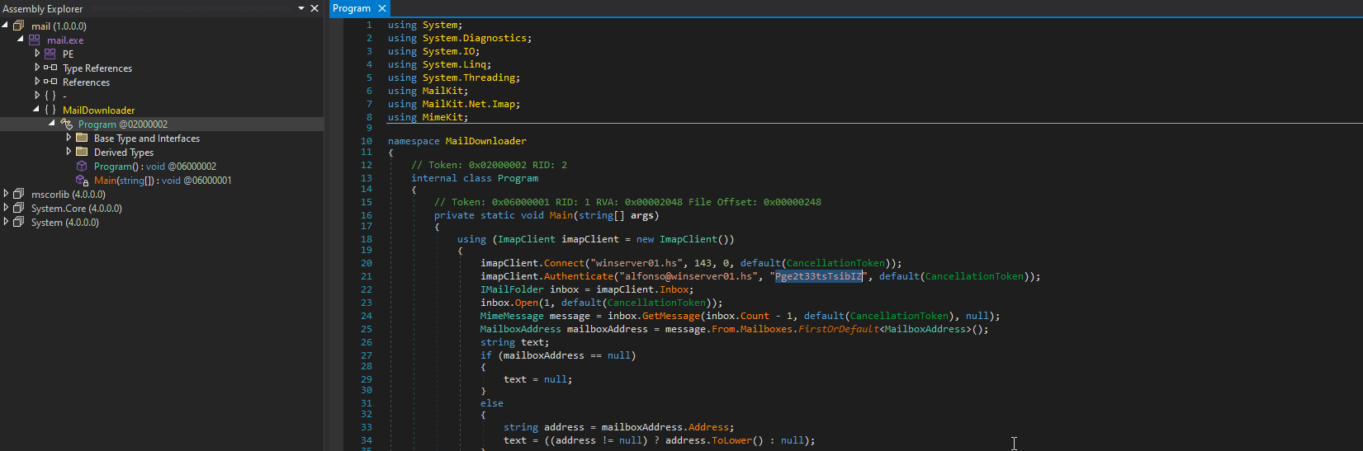Screen dimensions: 1363x451
Task: Click the Main(string[]) private method icon
Action: [x=82, y=180]
